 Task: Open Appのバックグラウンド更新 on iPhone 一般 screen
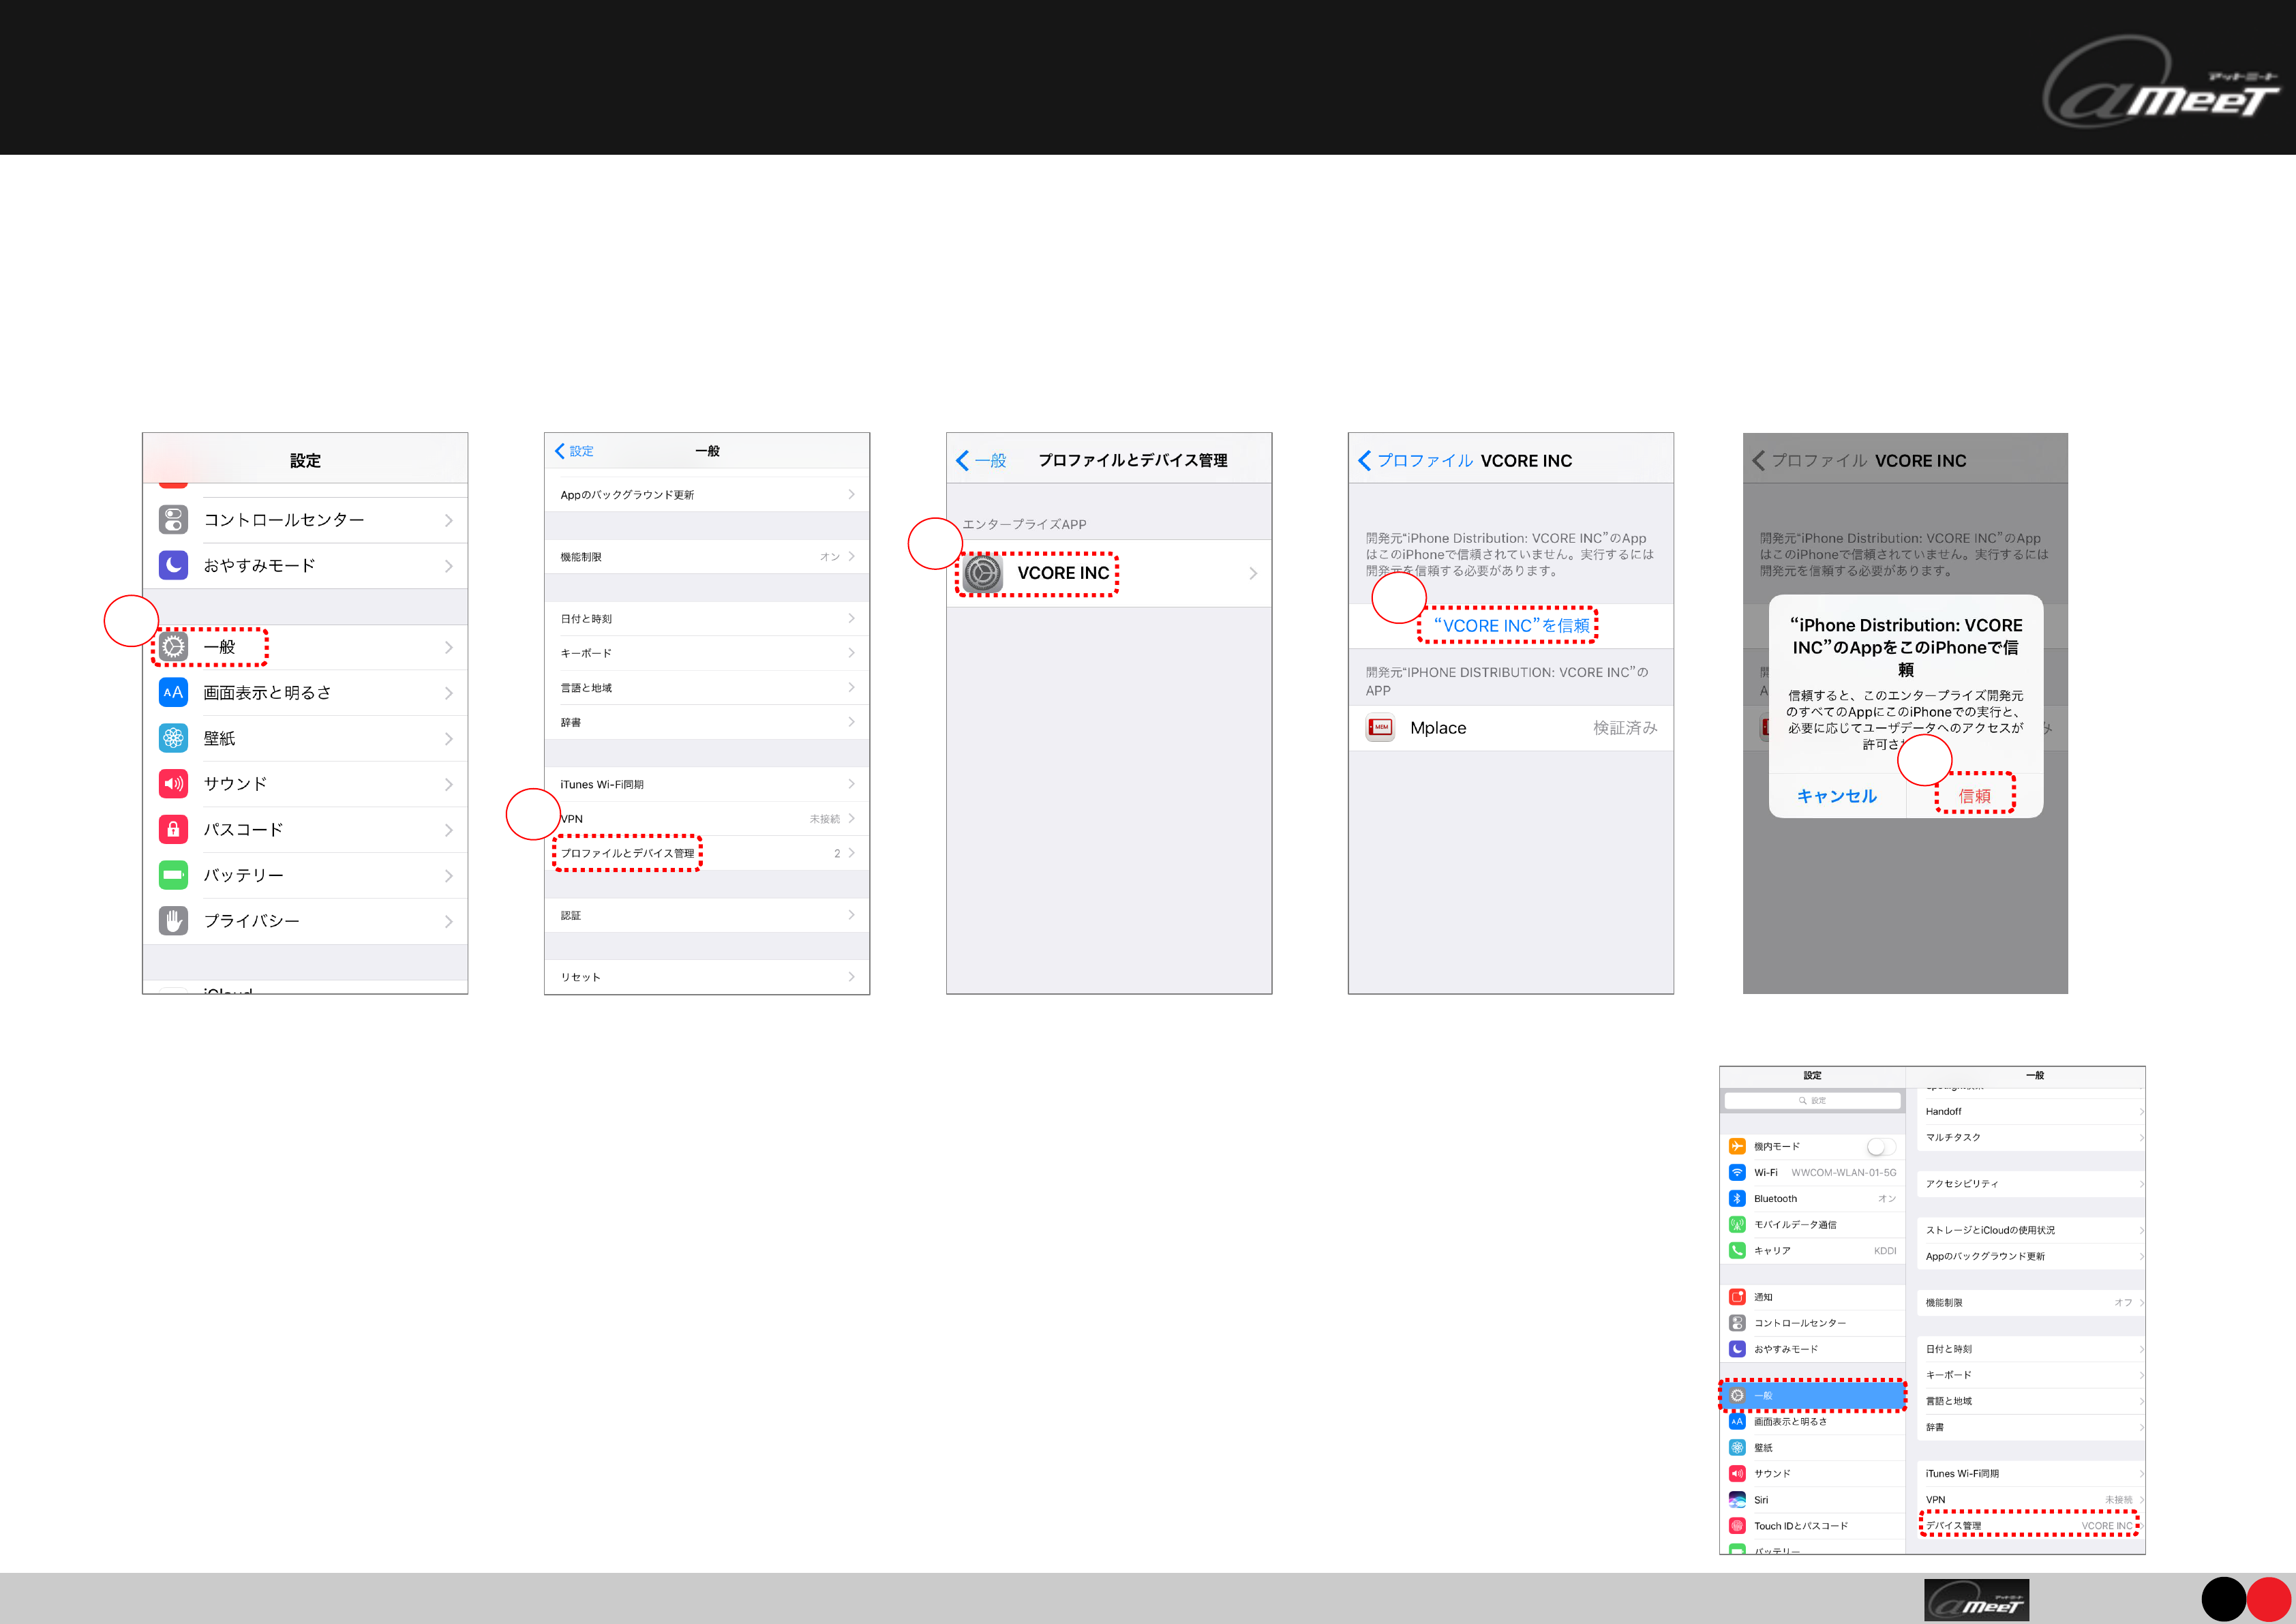click(x=707, y=495)
